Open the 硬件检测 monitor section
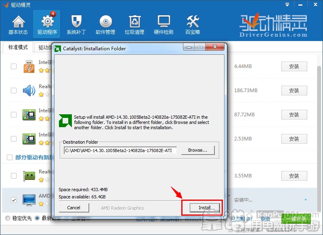This screenshot has height=235, width=323. click(x=164, y=25)
